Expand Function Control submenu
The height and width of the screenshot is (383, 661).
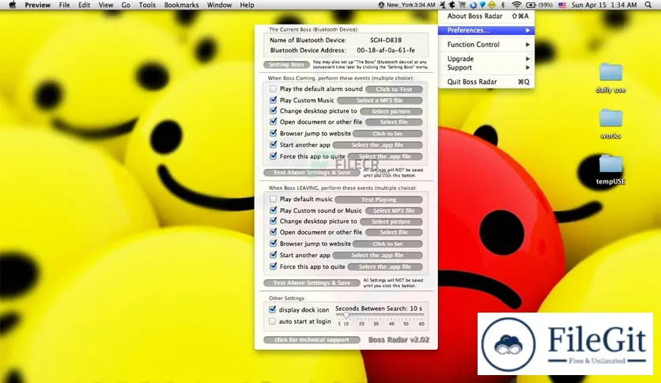486,44
